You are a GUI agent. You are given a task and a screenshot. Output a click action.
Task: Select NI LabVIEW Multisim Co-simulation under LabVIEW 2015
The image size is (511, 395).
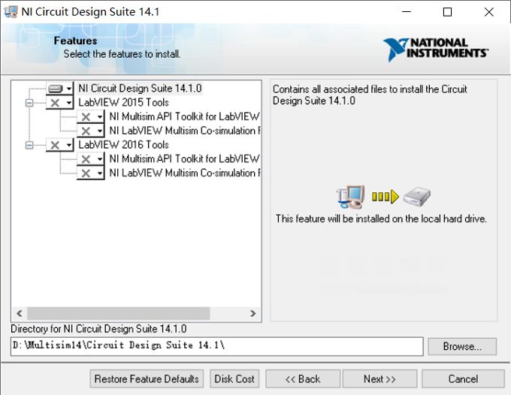[184, 131]
